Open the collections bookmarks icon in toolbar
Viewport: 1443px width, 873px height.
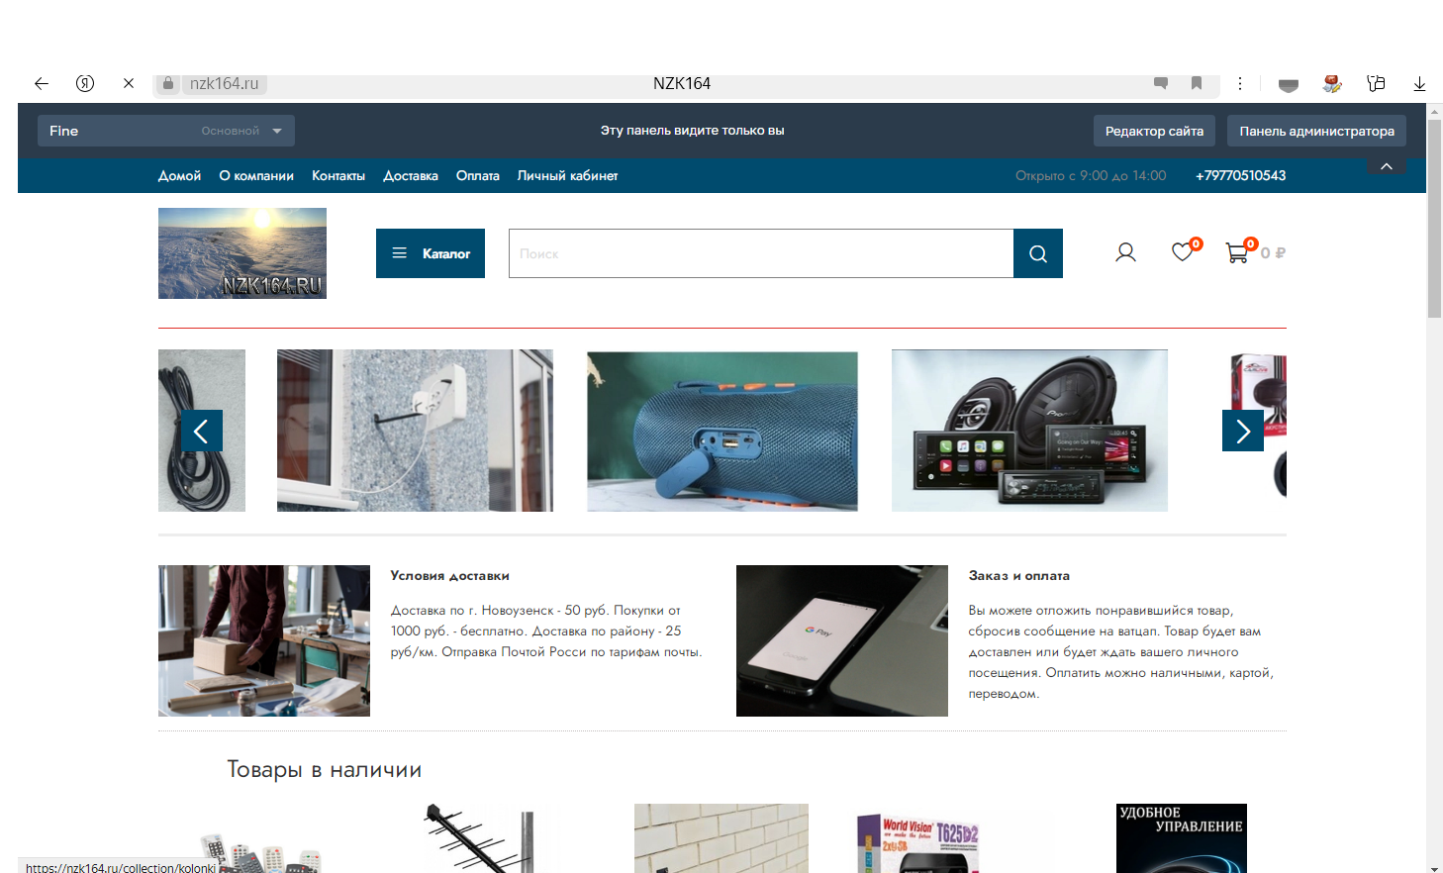click(x=1376, y=84)
